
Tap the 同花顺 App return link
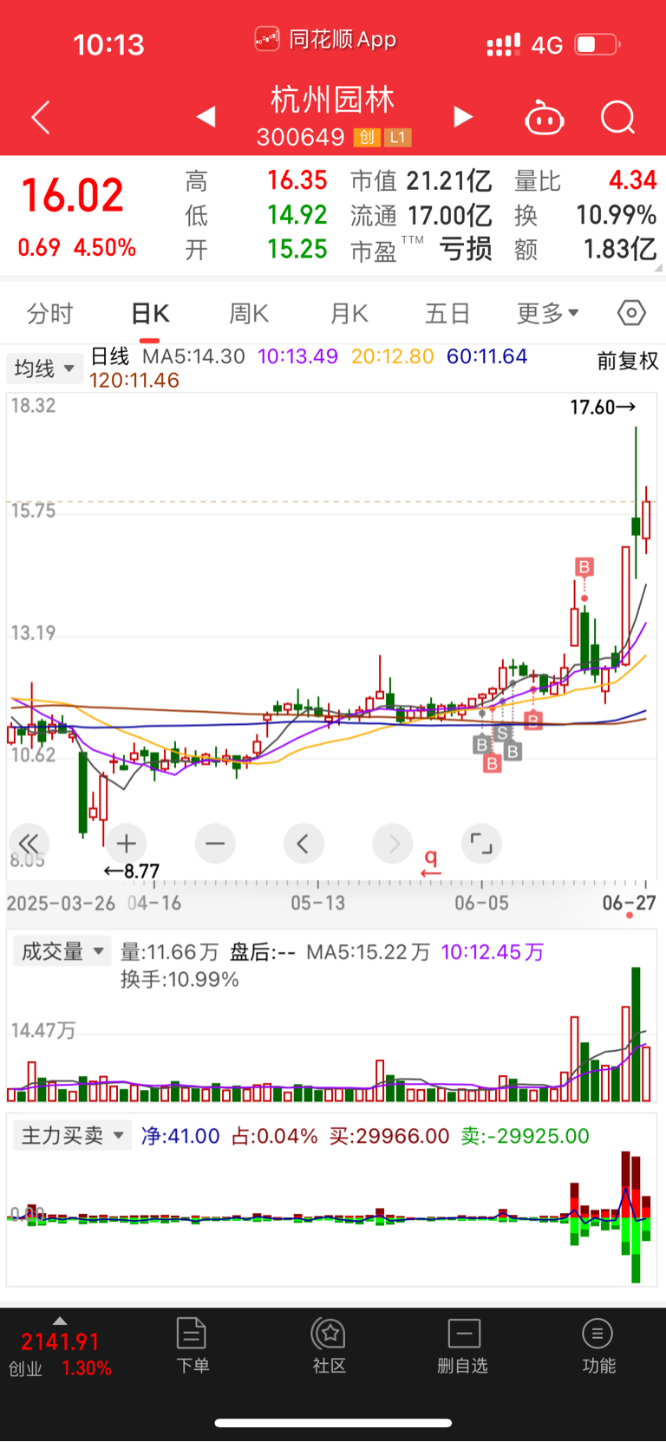tap(325, 39)
